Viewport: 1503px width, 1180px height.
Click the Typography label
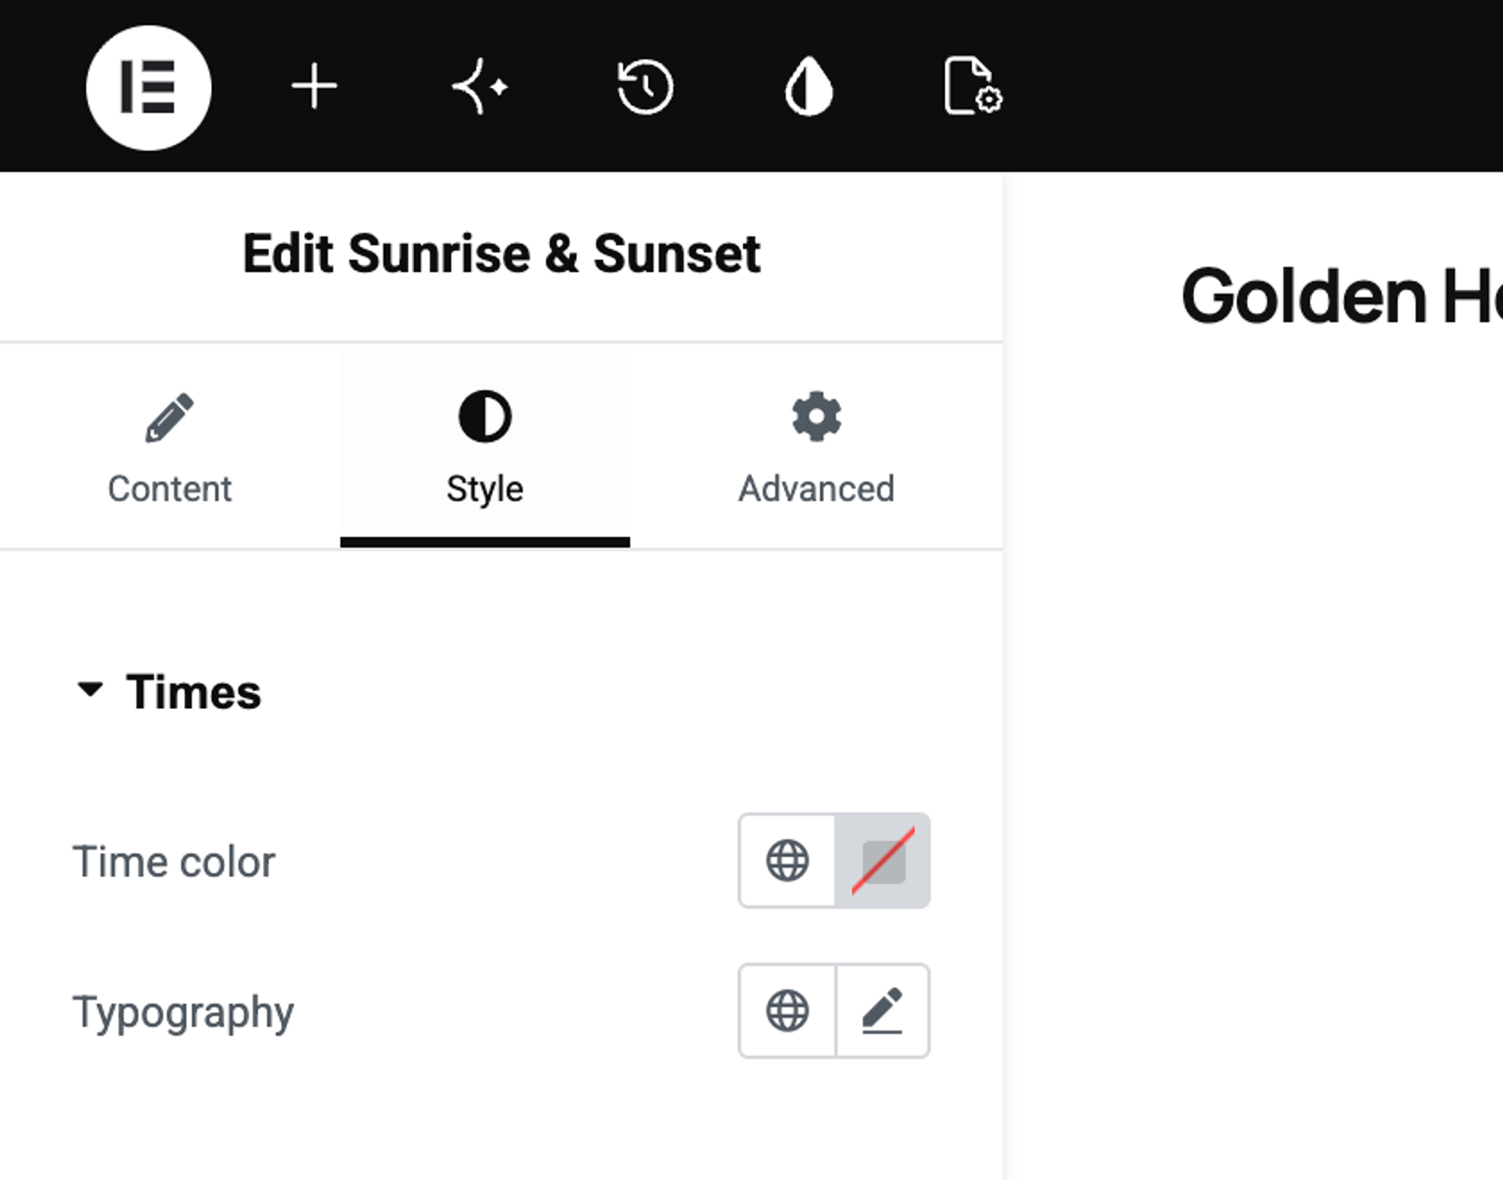pos(183,1013)
